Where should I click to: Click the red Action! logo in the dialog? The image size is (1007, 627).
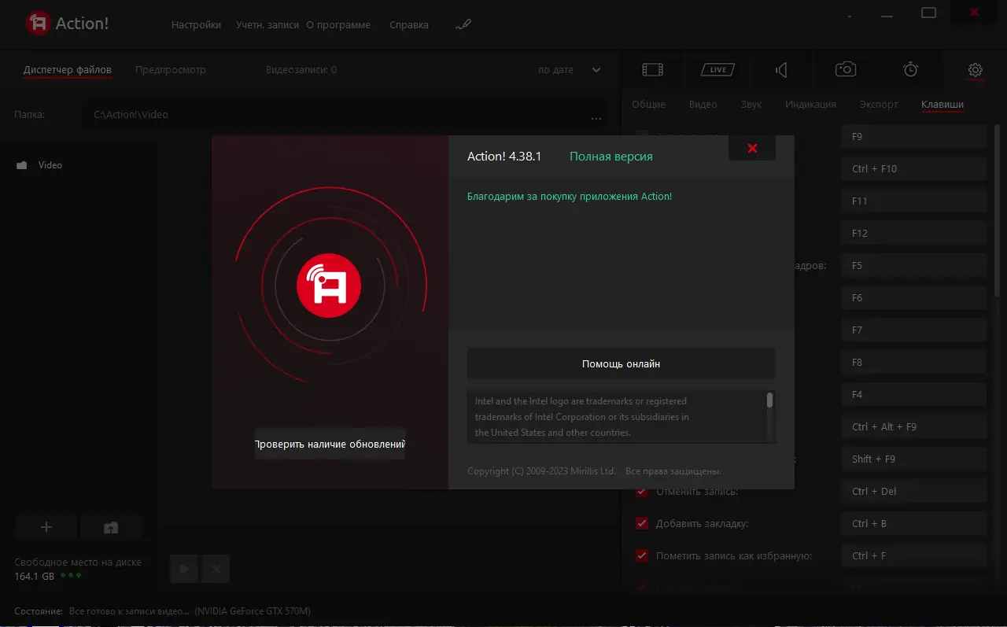pos(329,286)
